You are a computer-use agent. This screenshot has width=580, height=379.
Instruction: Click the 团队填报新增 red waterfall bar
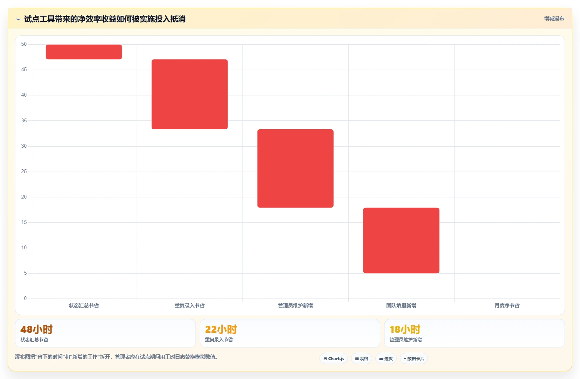[x=401, y=240]
